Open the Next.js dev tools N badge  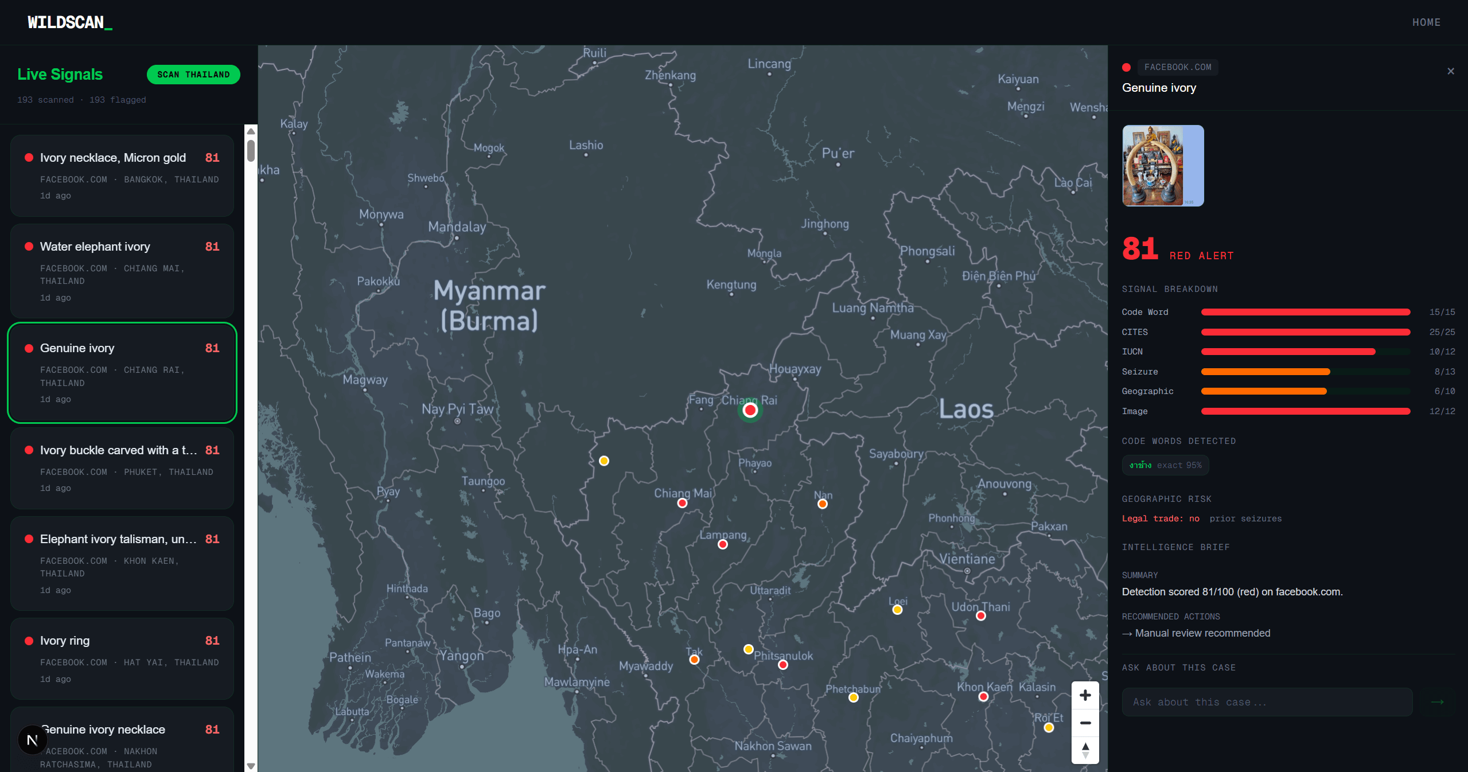point(32,740)
